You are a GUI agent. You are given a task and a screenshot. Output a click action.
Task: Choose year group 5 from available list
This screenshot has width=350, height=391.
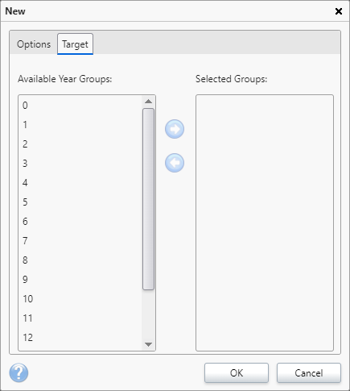tap(80, 202)
